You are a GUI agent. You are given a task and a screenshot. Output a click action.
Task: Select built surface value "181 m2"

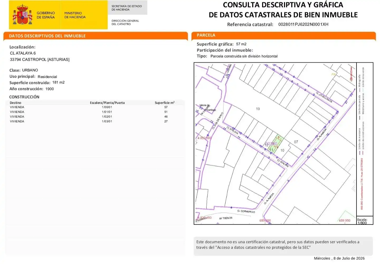pos(58,82)
